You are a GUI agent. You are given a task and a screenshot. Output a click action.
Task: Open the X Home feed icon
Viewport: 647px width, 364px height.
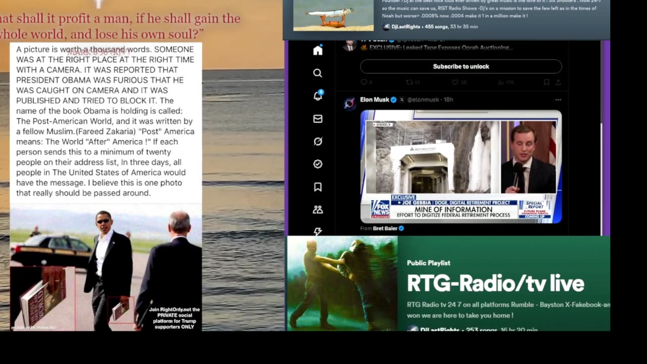click(317, 50)
